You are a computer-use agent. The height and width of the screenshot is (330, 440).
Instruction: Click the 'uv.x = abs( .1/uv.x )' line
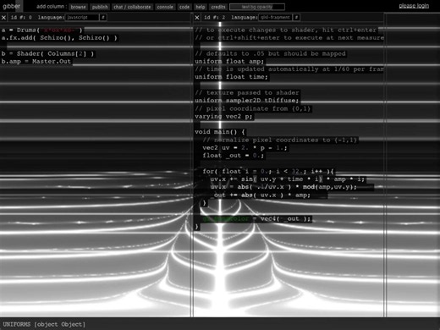(283, 187)
